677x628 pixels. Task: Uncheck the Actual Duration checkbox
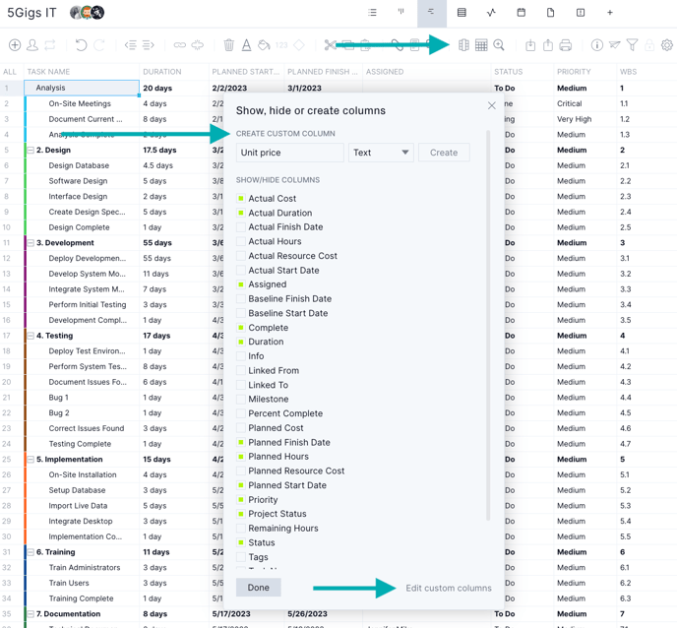point(241,213)
